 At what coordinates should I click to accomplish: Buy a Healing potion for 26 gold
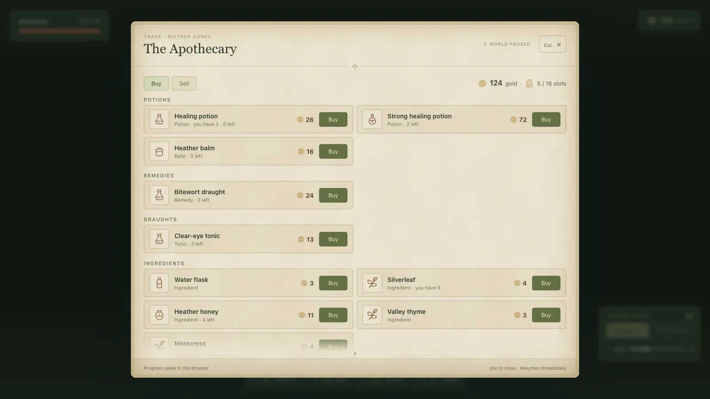(x=333, y=120)
